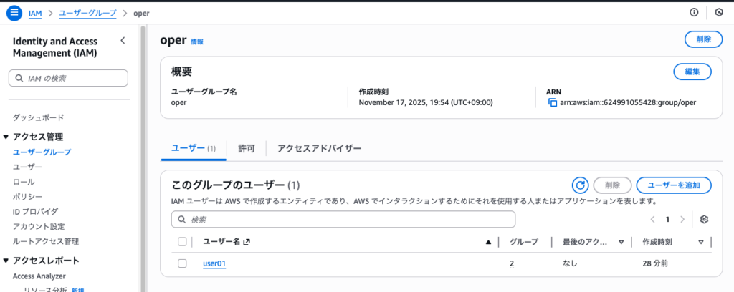Sort by 作成時刻 column arrow
This screenshot has height=292, width=734.
[700, 242]
